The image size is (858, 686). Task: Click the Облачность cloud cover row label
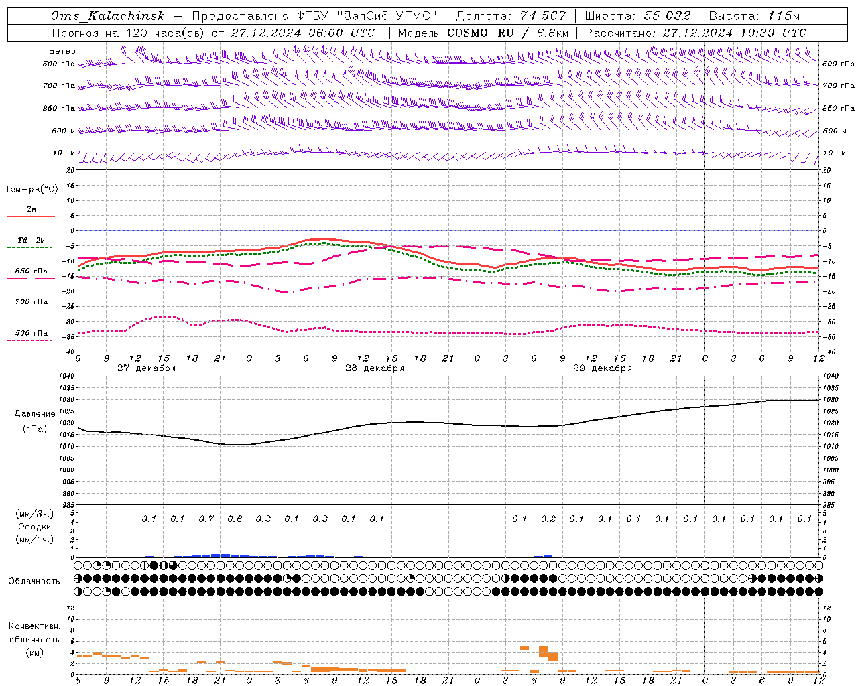tap(34, 581)
